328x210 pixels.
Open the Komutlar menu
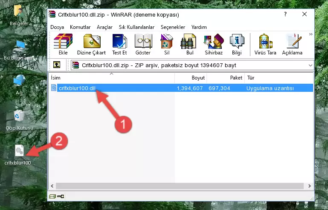80,27
